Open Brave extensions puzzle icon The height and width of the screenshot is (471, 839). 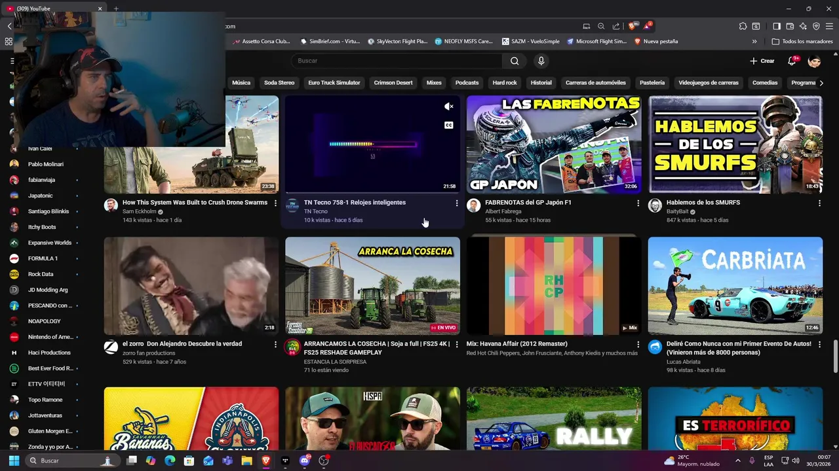[743, 26]
